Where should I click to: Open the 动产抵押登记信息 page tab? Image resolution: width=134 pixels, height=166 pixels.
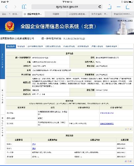pos(35,46)
